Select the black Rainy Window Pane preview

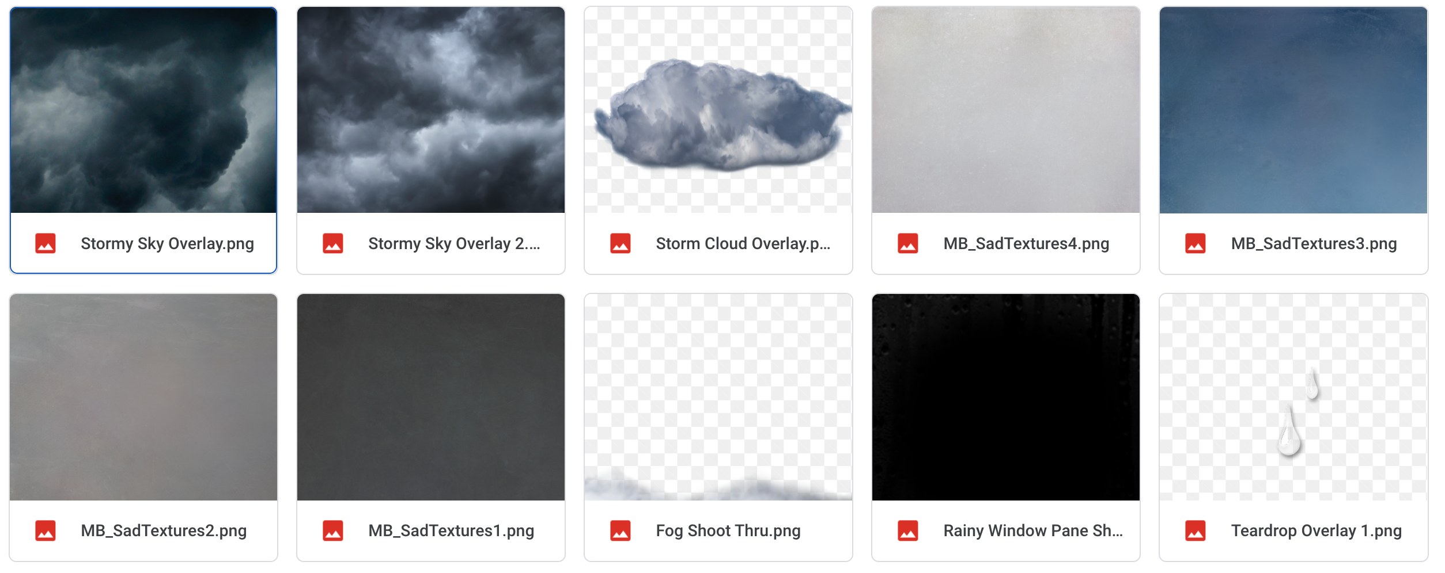(1006, 397)
